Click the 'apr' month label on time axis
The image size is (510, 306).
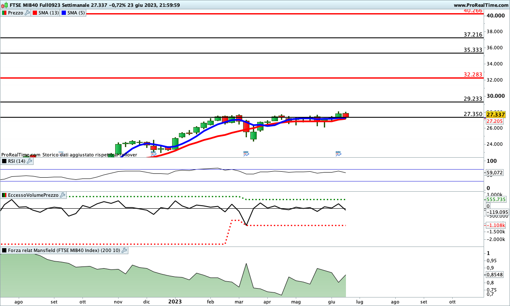tap(267, 302)
